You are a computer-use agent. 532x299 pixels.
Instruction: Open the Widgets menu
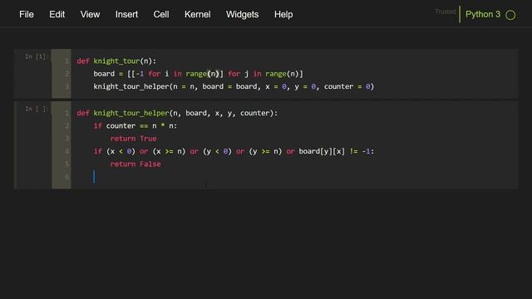point(242,15)
